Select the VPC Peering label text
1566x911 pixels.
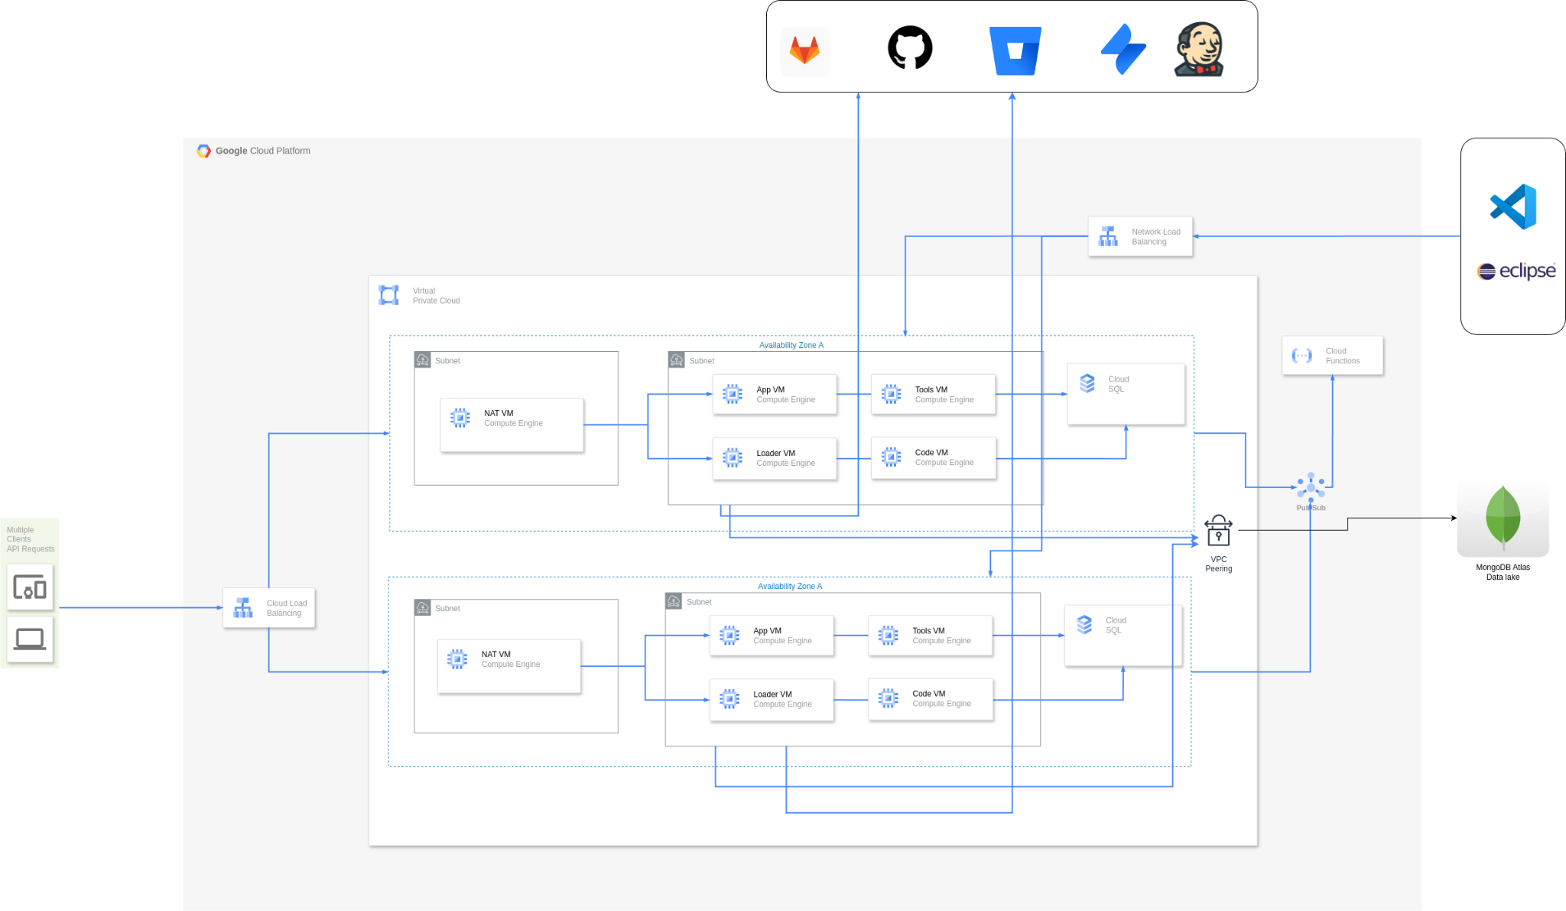(1219, 564)
